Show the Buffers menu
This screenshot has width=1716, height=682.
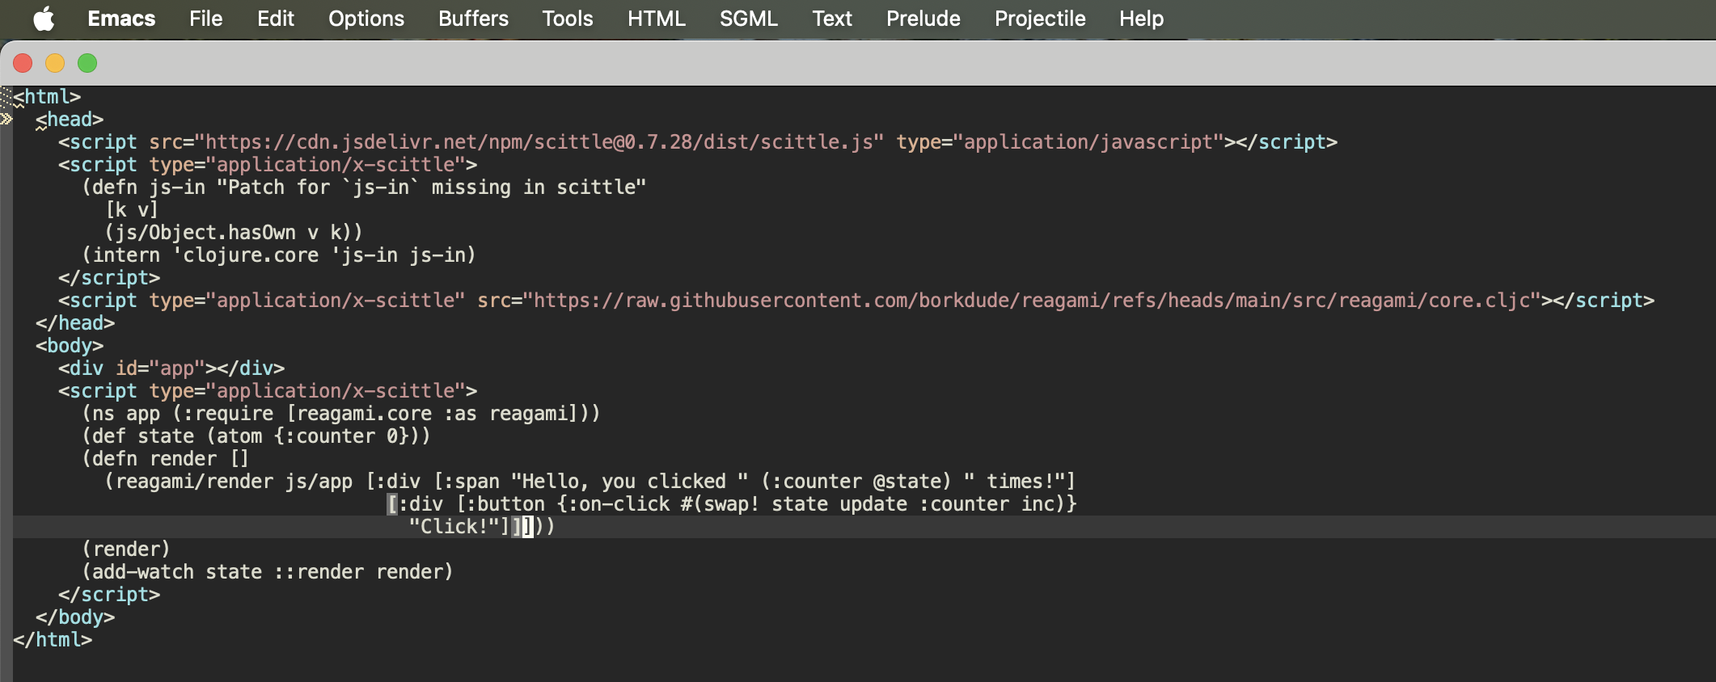[x=473, y=19]
